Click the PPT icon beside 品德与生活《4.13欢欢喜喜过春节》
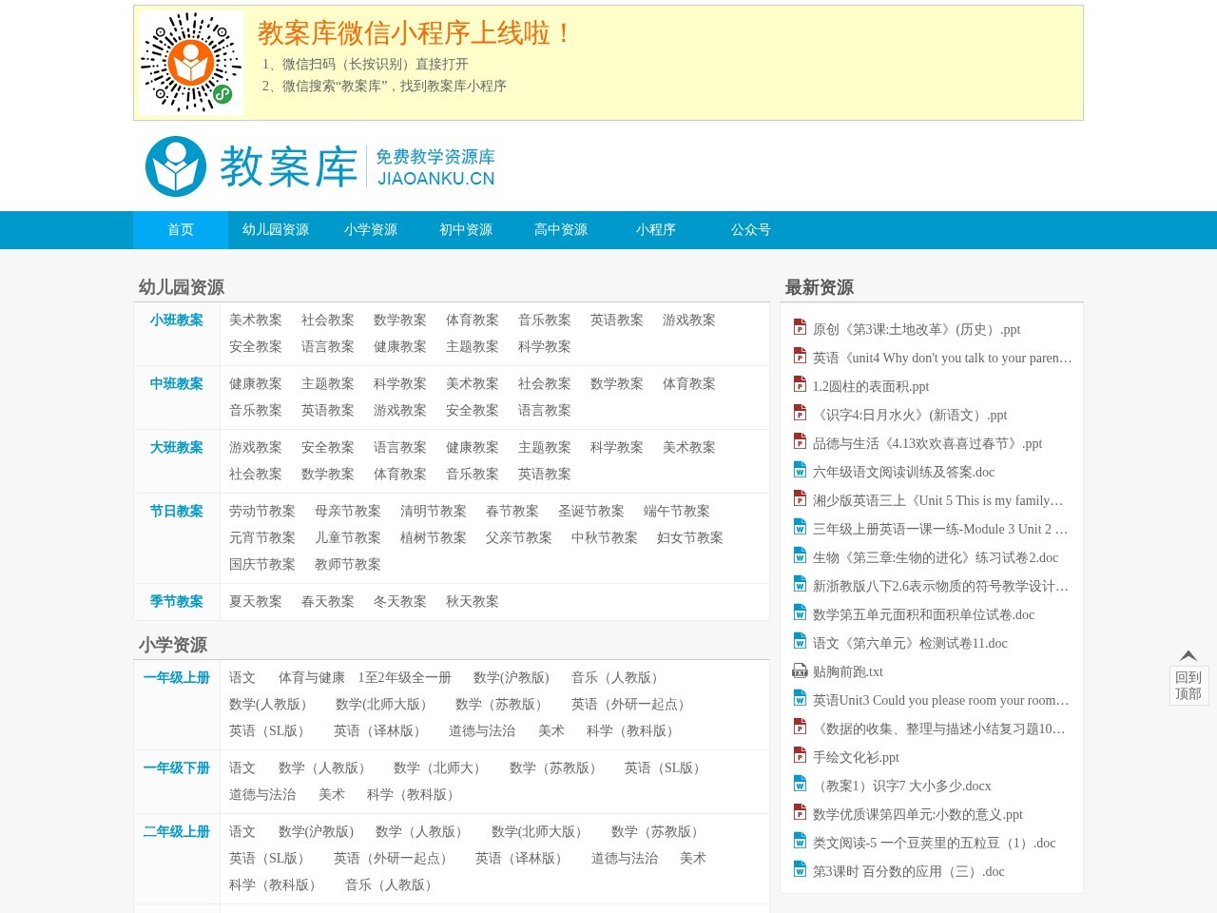This screenshot has width=1217, height=913. click(x=800, y=441)
